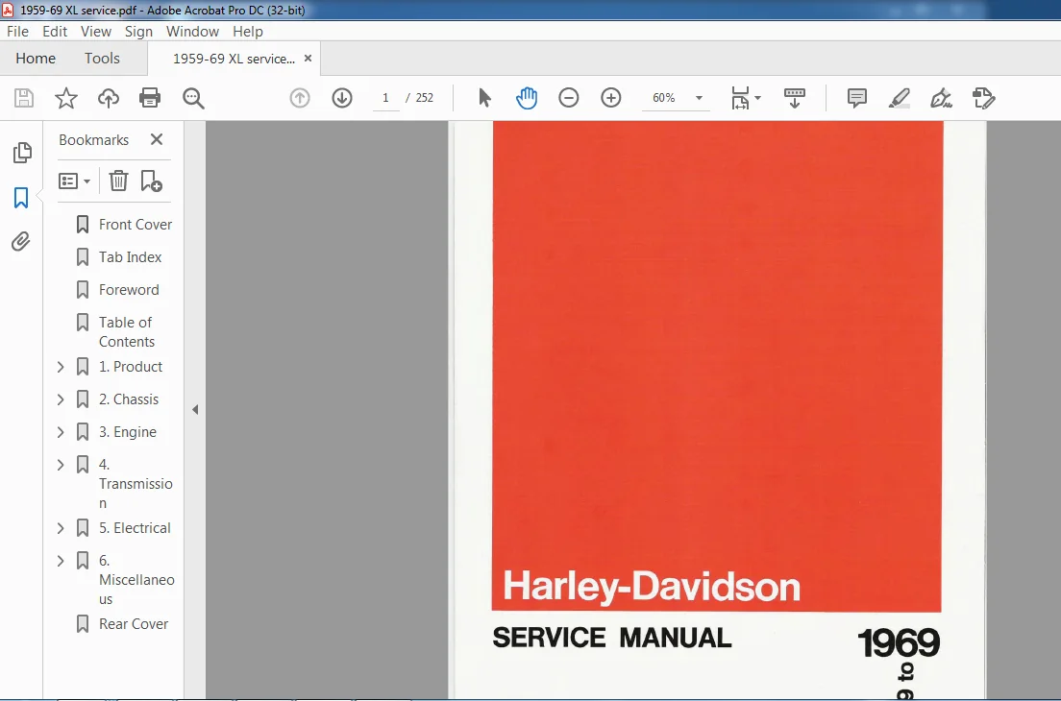Open the Find text magnifier tool
The height and width of the screenshot is (701, 1061).
193,98
